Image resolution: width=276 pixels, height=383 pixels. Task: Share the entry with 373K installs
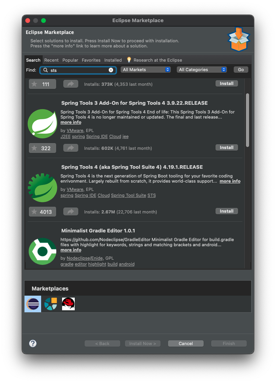(71, 84)
